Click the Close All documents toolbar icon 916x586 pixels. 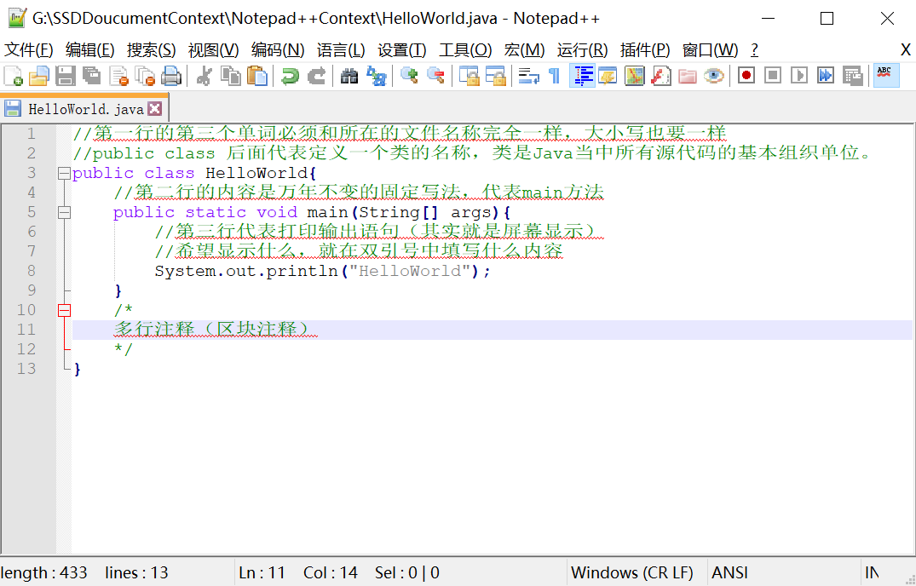(x=145, y=76)
